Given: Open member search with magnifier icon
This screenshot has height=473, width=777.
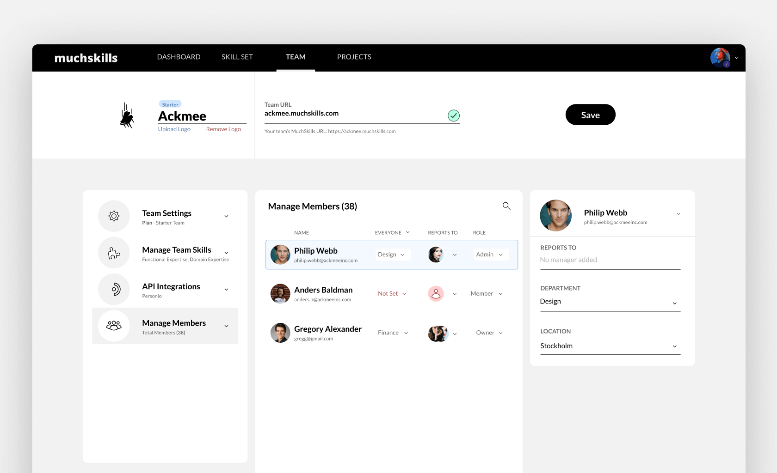Looking at the screenshot, I should point(506,206).
